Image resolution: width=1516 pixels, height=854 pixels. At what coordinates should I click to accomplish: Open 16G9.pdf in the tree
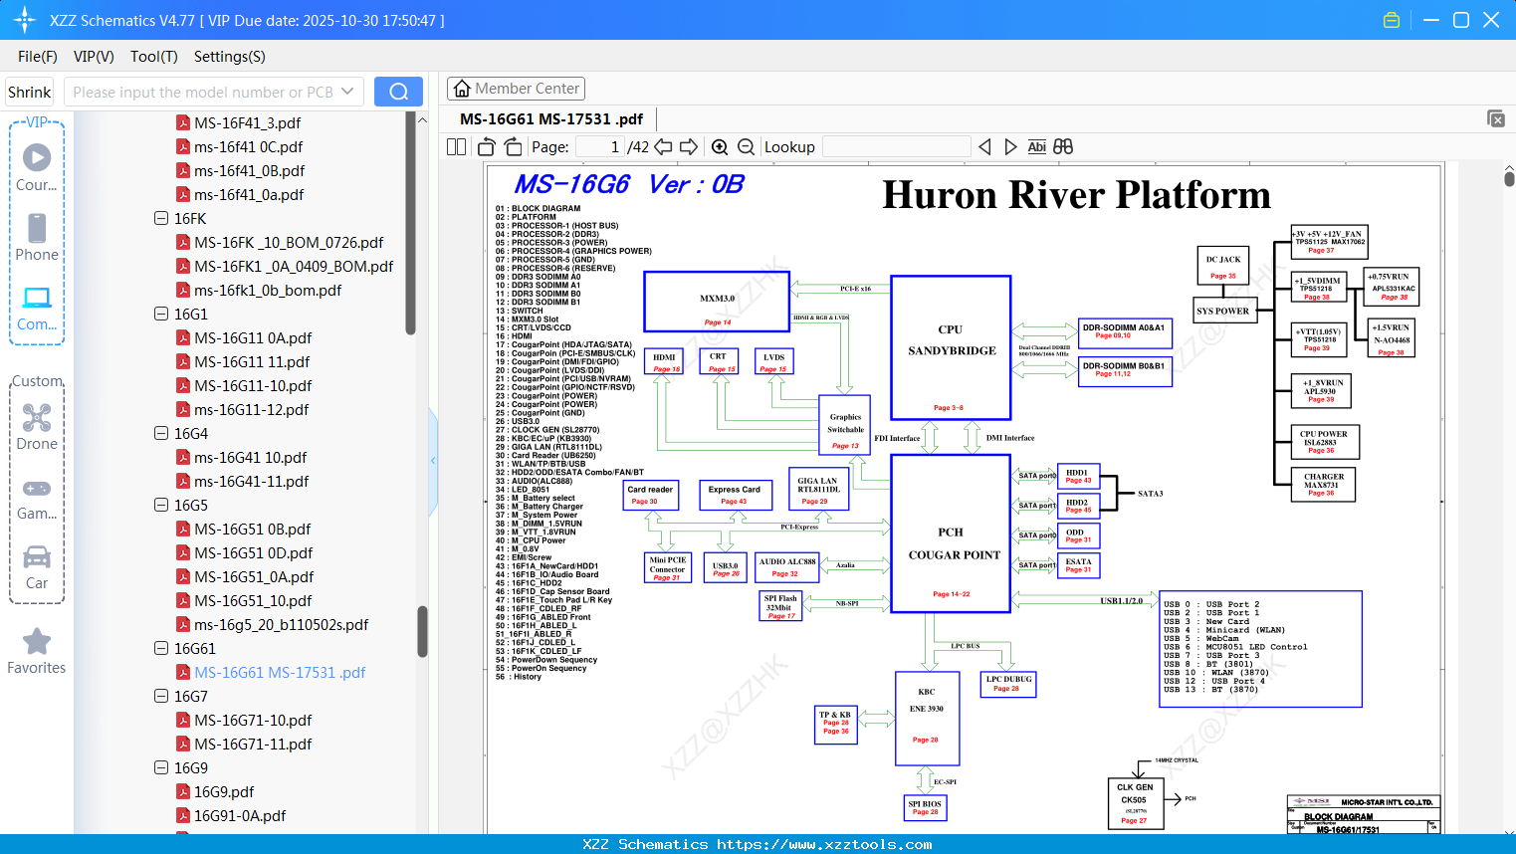click(x=224, y=791)
